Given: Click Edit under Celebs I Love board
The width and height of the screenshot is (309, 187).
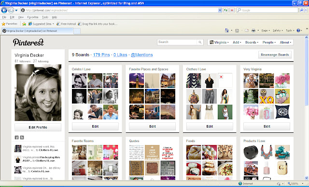Looking at the screenshot, I should tap(95, 126).
